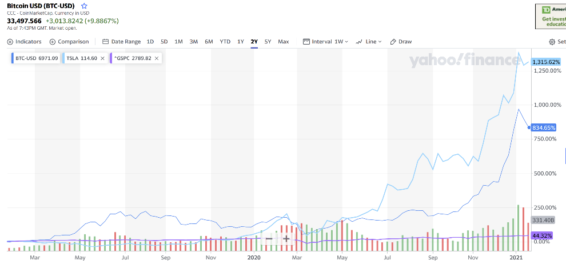Open chart Settings gear
This screenshot has width=566, height=264.
[552, 42]
